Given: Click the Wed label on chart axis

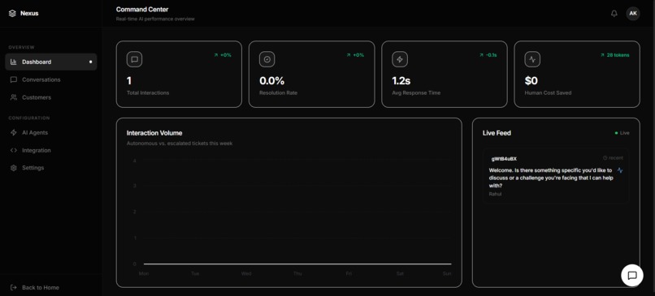Looking at the screenshot, I should point(246,273).
